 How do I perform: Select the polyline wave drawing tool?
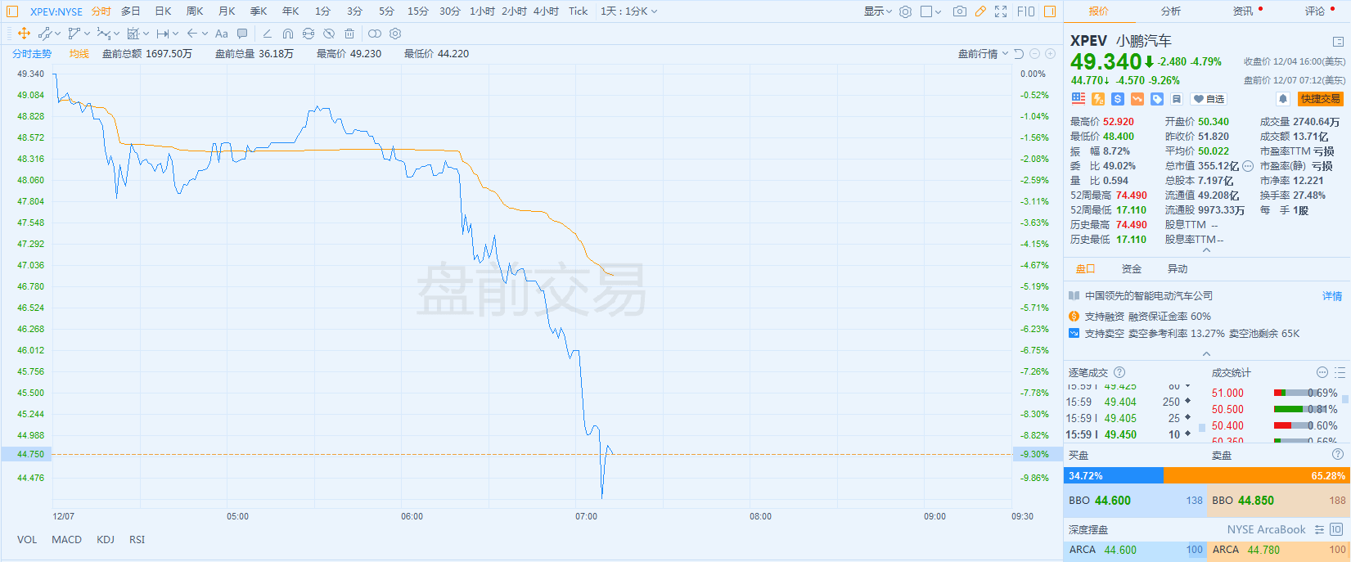[x=103, y=34]
